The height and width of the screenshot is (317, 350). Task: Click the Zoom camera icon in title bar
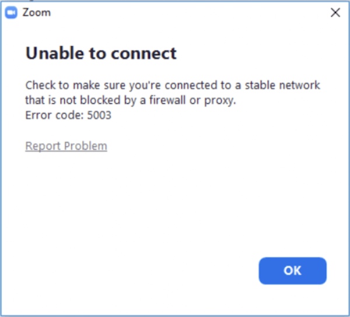click(10, 13)
